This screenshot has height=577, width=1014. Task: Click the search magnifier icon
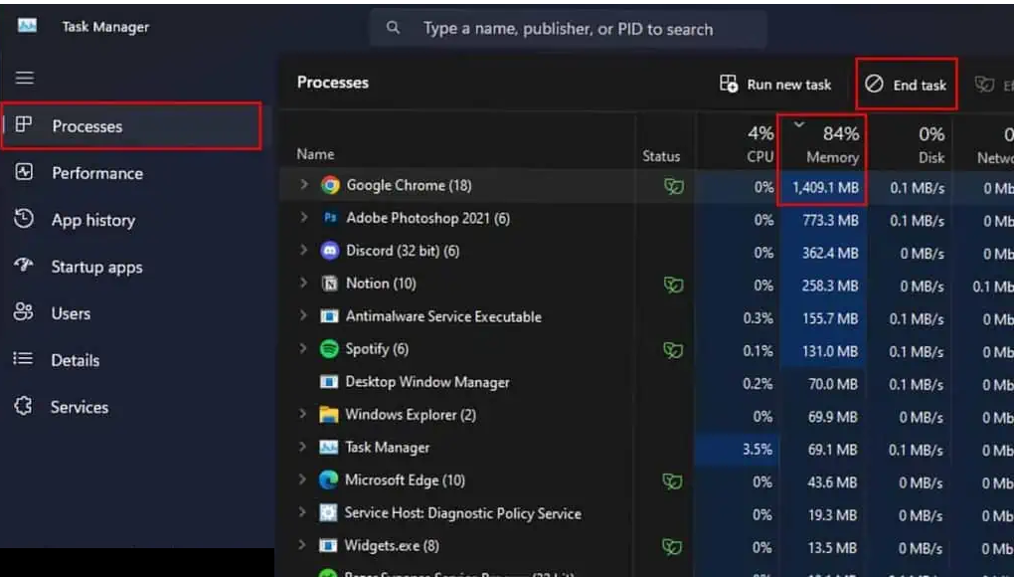click(x=394, y=28)
